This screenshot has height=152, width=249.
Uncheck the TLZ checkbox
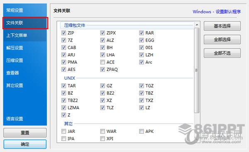103,108
